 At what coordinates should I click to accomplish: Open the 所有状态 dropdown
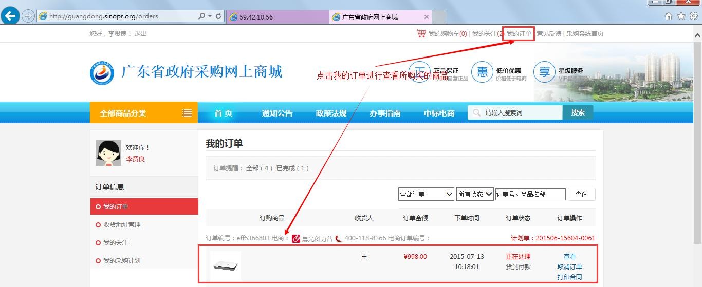pos(475,194)
